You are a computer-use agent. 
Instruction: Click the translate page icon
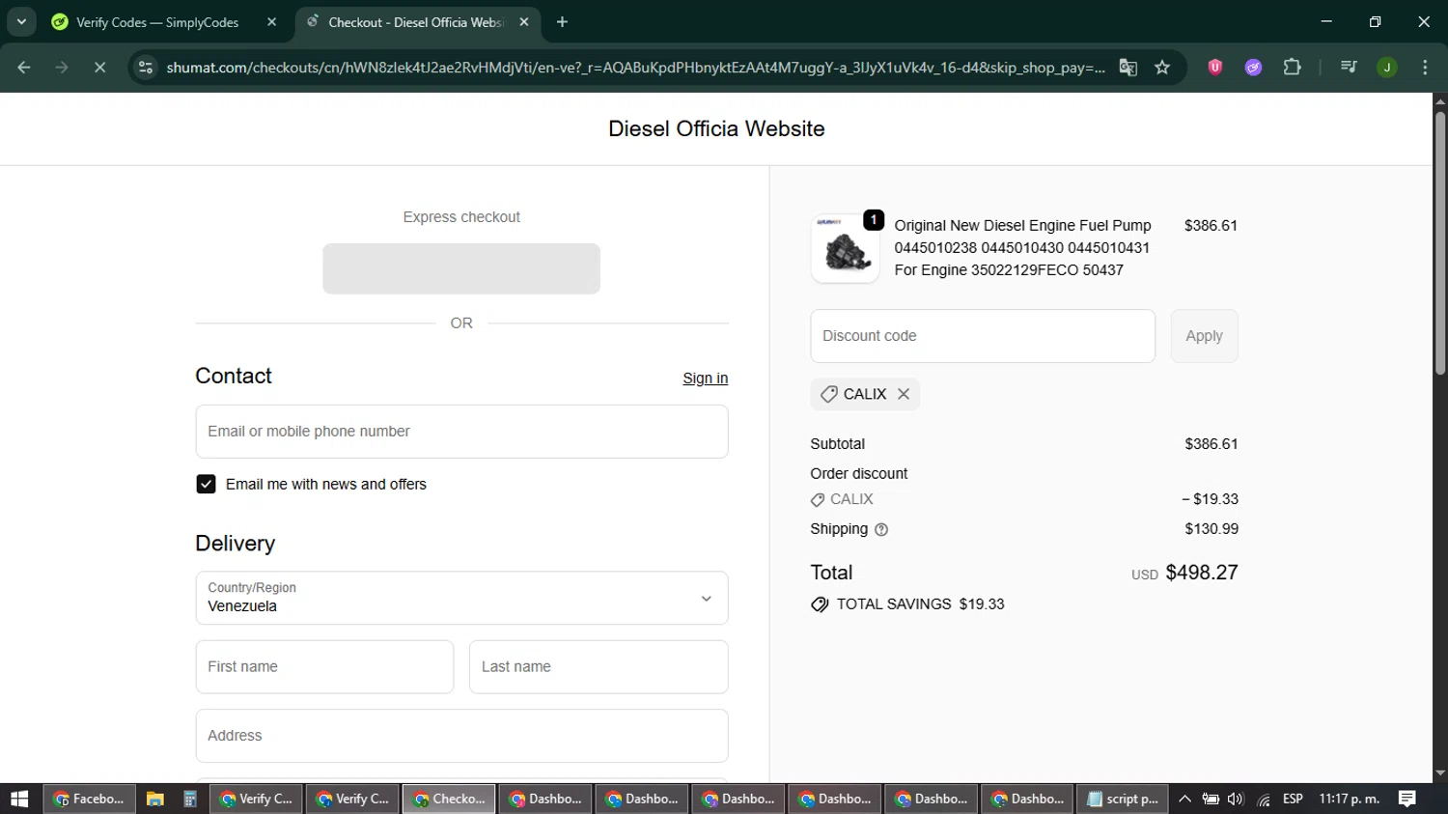[1128, 67]
